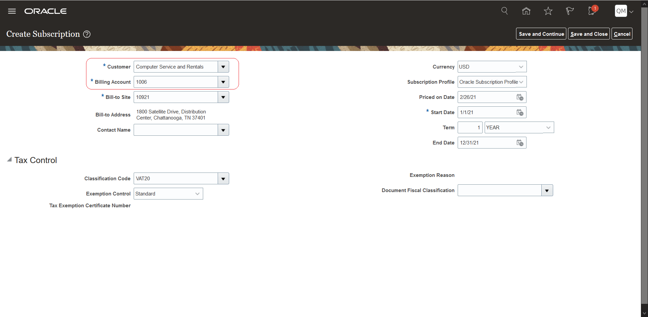
Task: Click the Bill-to Site field with 10921
Action: tap(176, 97)
